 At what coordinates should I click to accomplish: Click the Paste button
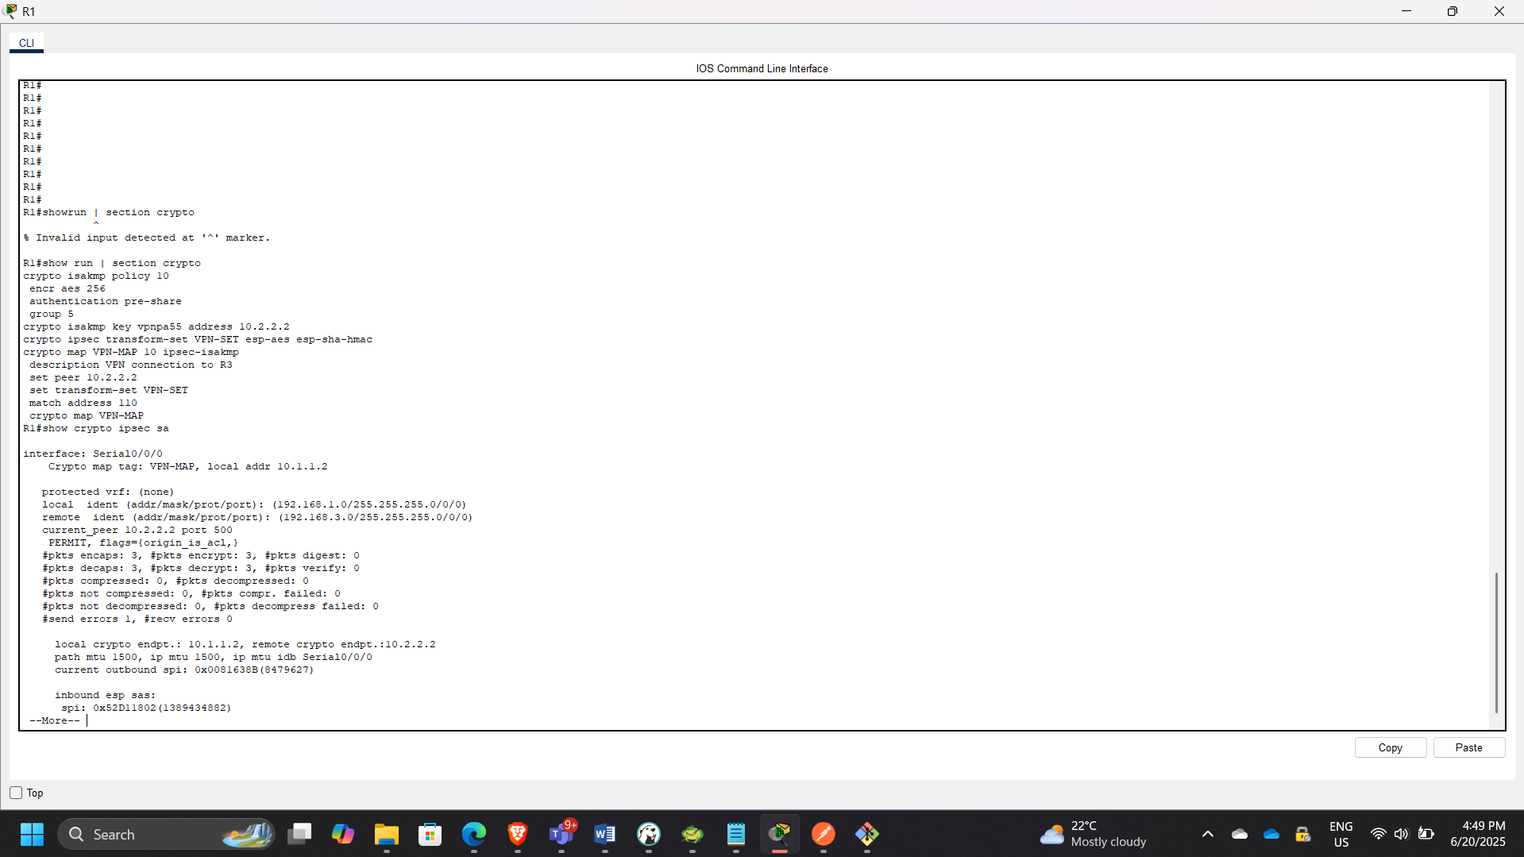[1468, 747]
